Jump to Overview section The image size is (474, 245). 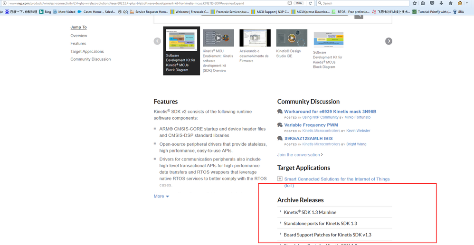click(x=78, y=36)
